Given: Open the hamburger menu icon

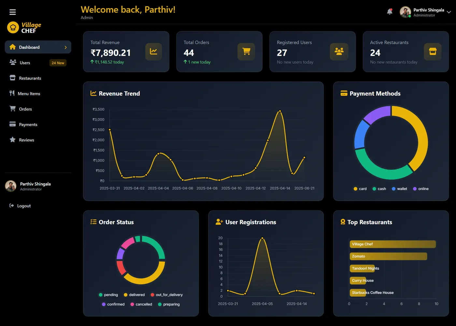Looking at the screenshot, I should [x=12, y=12].
